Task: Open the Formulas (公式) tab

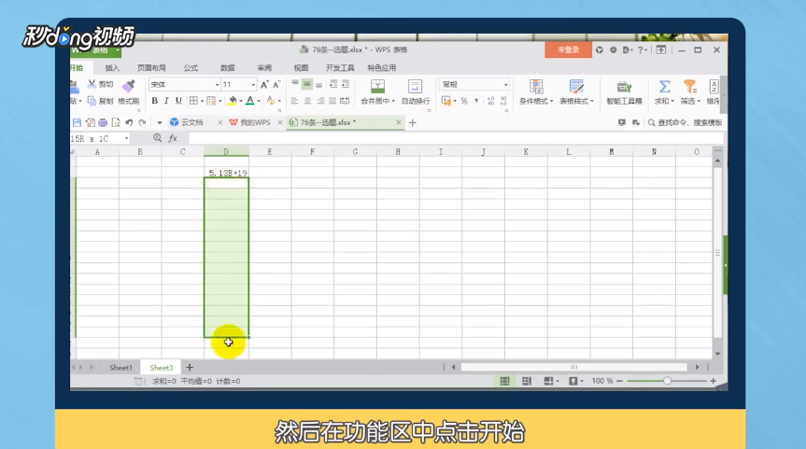Action: point(191,68)
